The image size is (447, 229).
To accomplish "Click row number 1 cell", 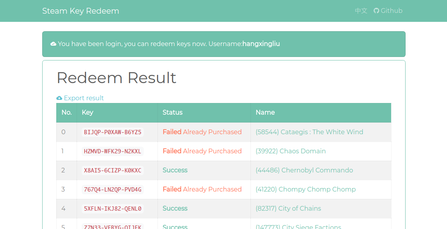I will pos(66,151).
